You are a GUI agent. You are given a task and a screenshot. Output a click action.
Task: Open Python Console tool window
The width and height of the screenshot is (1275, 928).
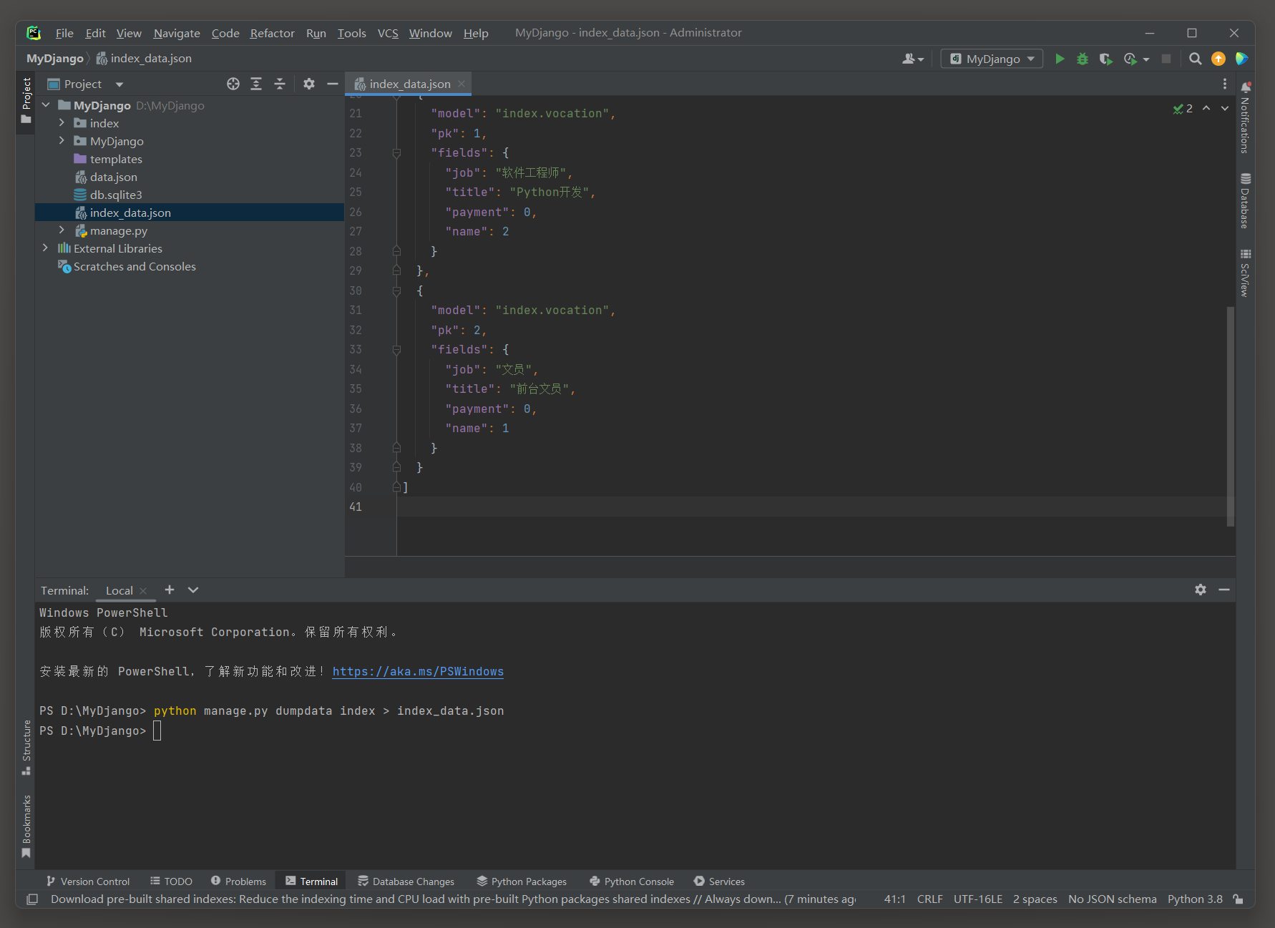coord(632,881)
